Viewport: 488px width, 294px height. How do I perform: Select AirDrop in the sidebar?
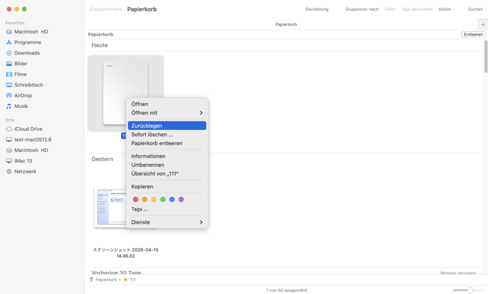coord(24,96)
